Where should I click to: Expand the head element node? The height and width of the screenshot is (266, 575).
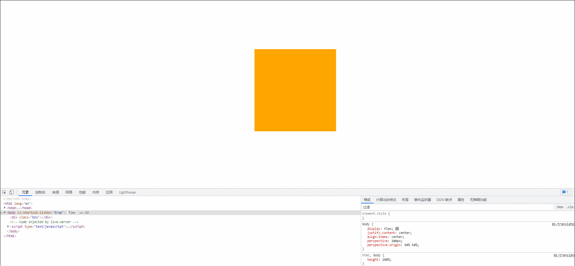point(5,208)
